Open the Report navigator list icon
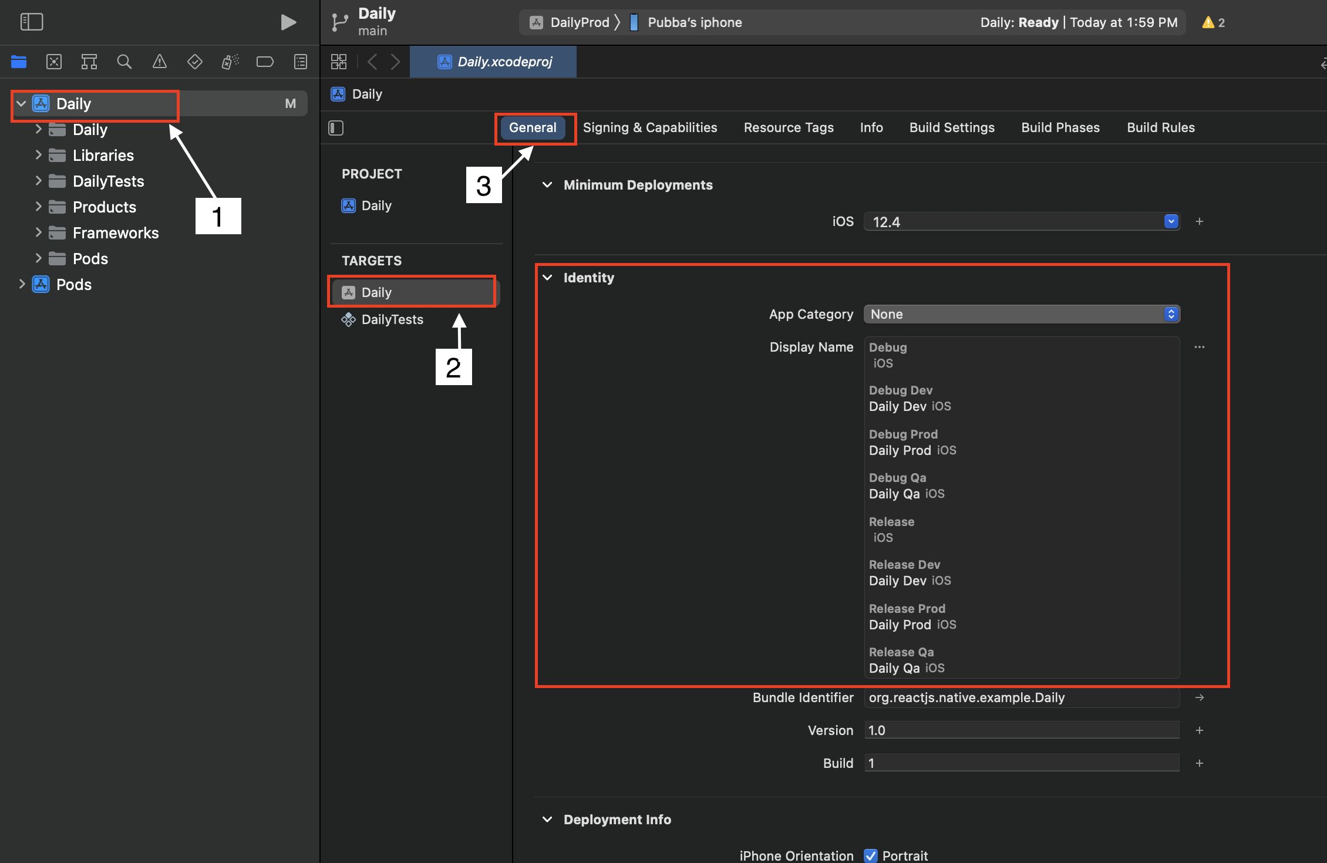 (300, 61)
